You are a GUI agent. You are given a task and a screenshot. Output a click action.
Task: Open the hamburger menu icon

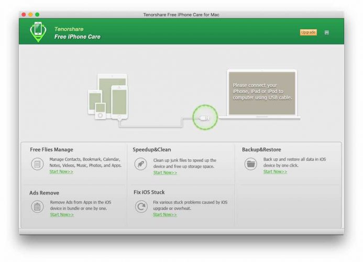click(x=327, y=32)
